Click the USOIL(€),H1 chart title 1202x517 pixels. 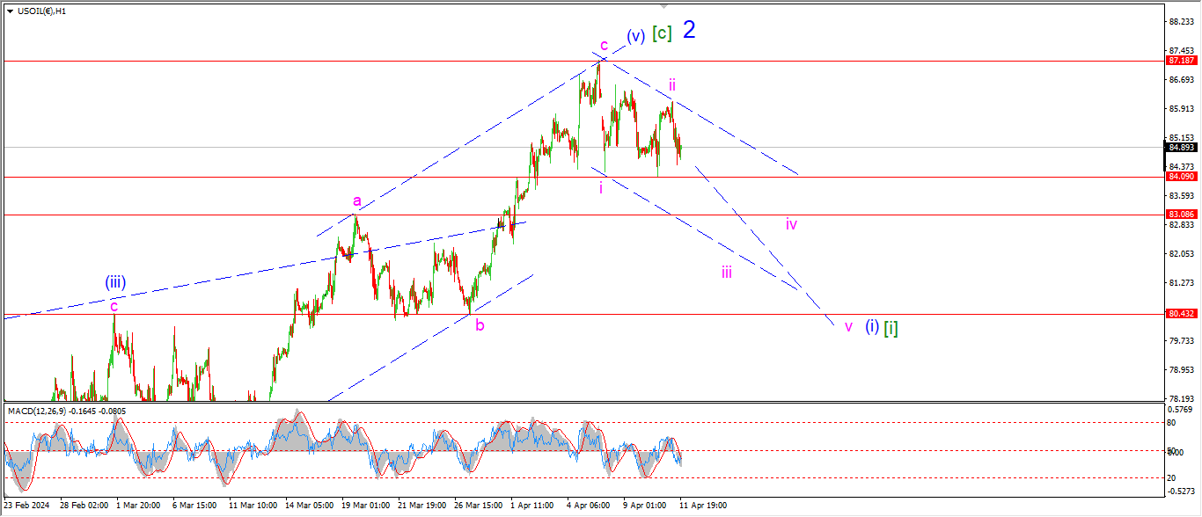(x=42, y=11)
